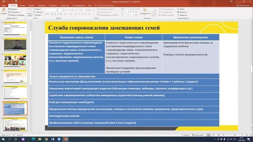Viewport: 253px width, 142px height.
Task: Click the thumbnail pane scrollbar
Action: tap(31, 58)
